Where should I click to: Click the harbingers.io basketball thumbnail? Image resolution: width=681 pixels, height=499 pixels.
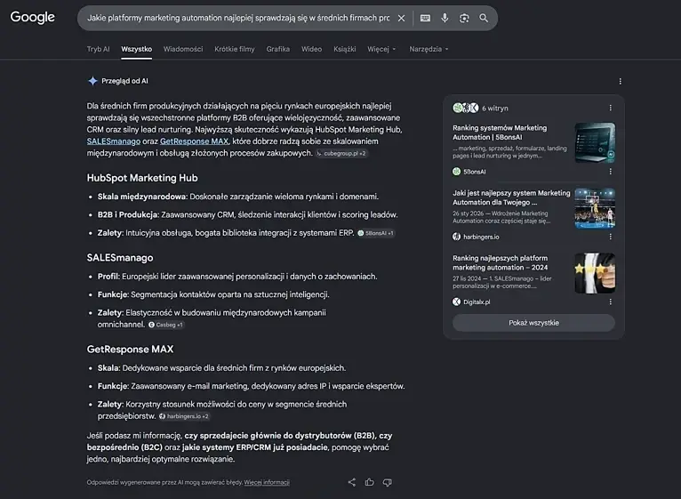pyautogui.click(x=595, y=208)
